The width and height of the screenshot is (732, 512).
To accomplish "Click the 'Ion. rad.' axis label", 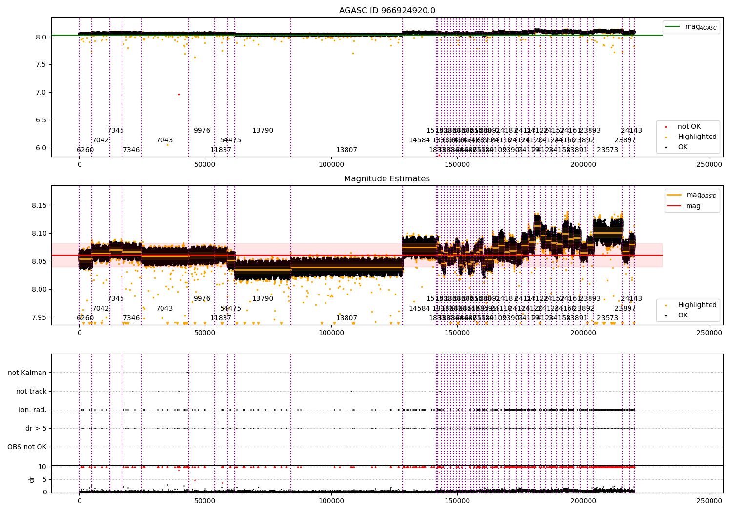I will (33, 410).
